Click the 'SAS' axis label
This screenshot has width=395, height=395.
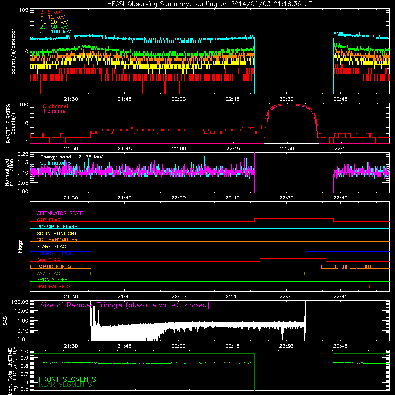5,321
